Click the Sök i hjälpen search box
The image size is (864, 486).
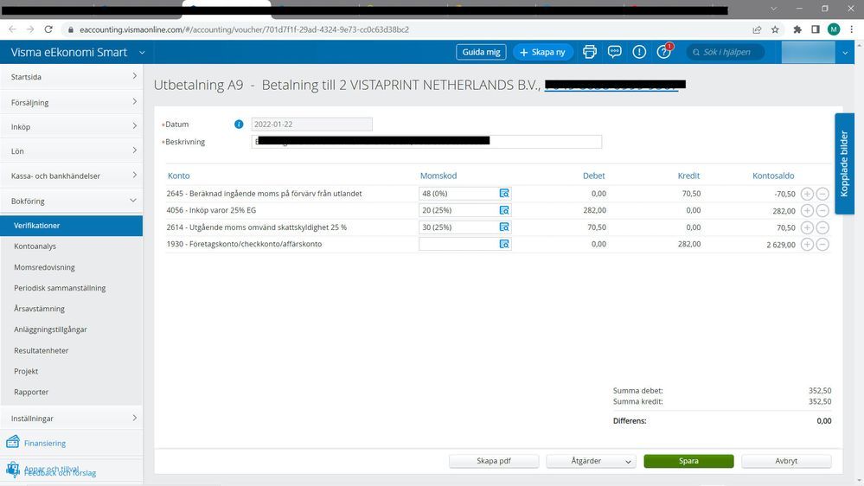725,52
